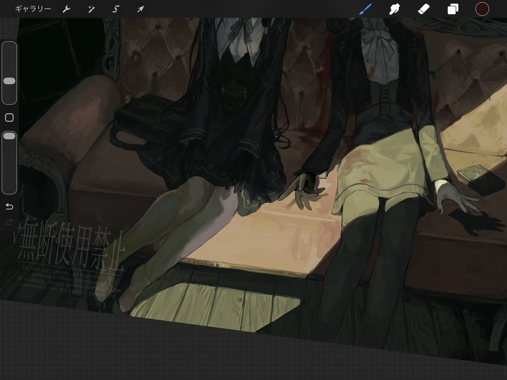The height and width of the screenshot is (380, 507).
Task: Click the brush size slider
Action: (x=9, y=73)
